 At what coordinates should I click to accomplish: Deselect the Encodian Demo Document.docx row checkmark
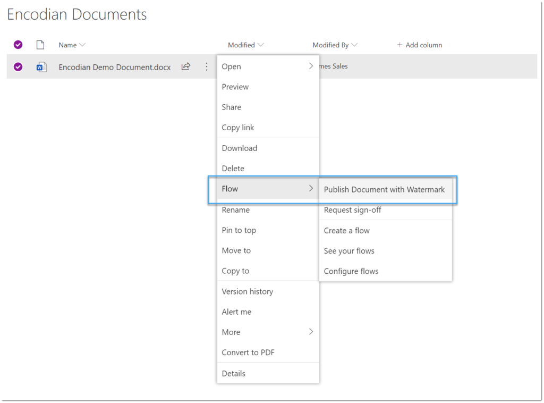coord(18,66)
